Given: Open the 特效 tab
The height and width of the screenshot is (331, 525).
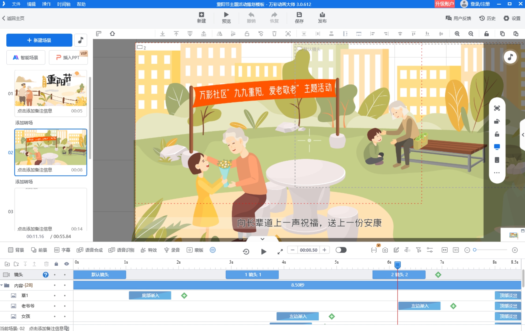Looking at the screenshot, I should click(x=149, y=250).
